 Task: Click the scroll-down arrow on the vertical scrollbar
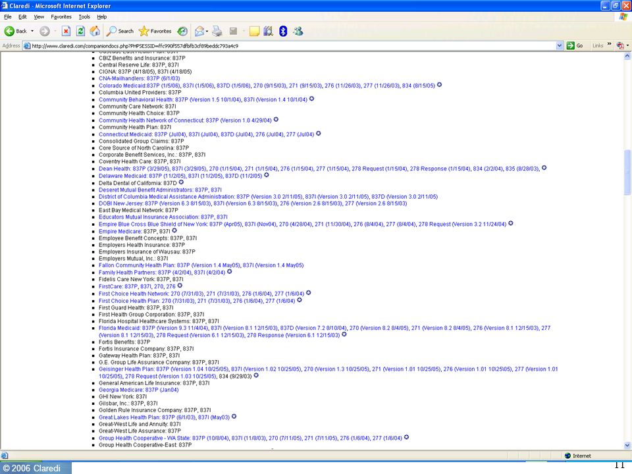[627, 446]
